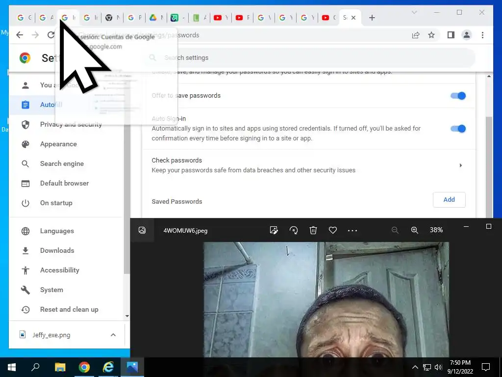
Task: Click the Search engine magnifier icon
Action: (x=25, y=164)
